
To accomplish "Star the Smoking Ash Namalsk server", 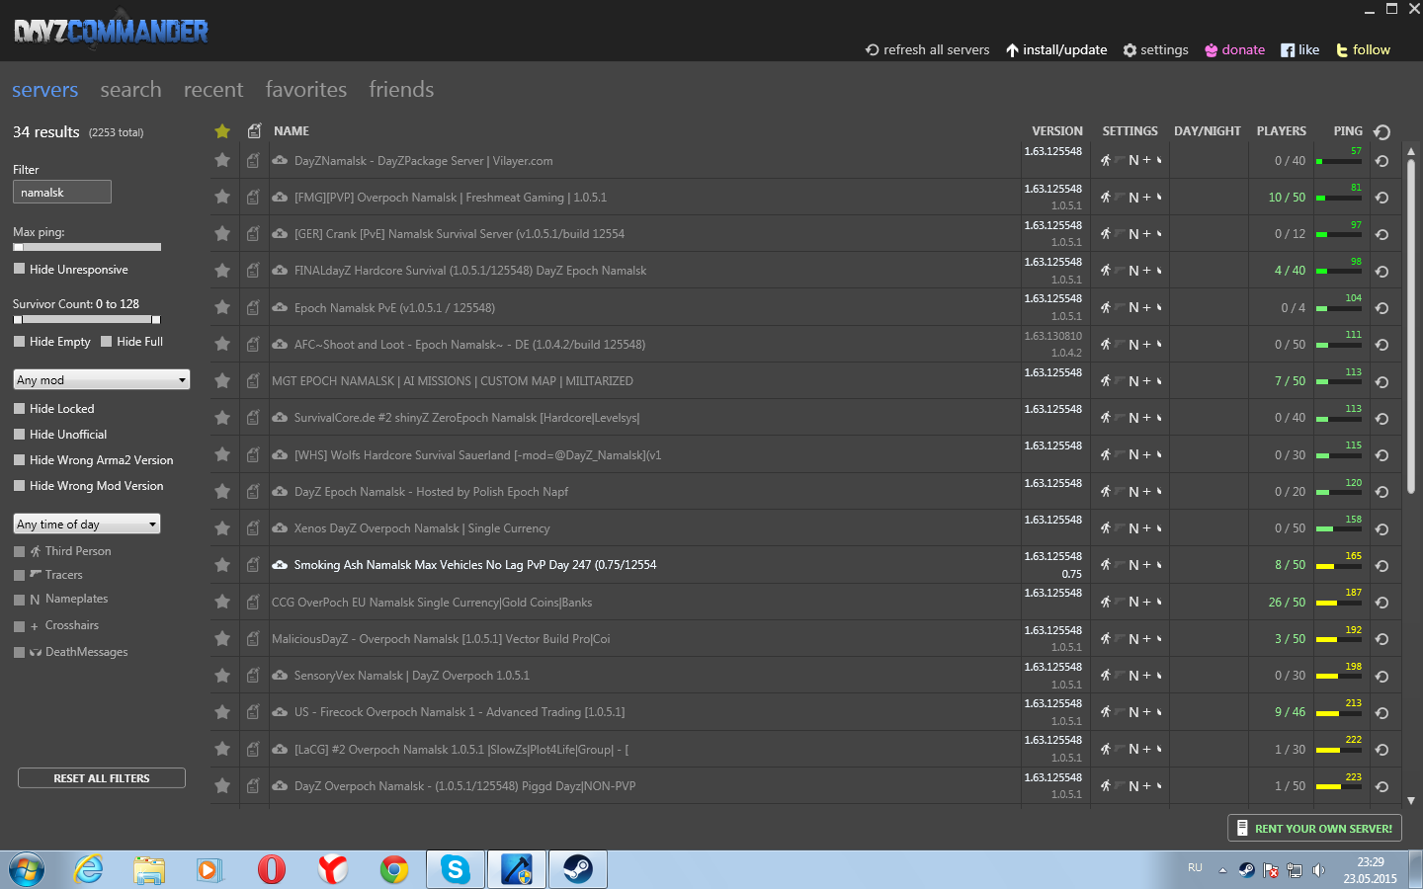I will pyautogui.click(x=222, y=565).
